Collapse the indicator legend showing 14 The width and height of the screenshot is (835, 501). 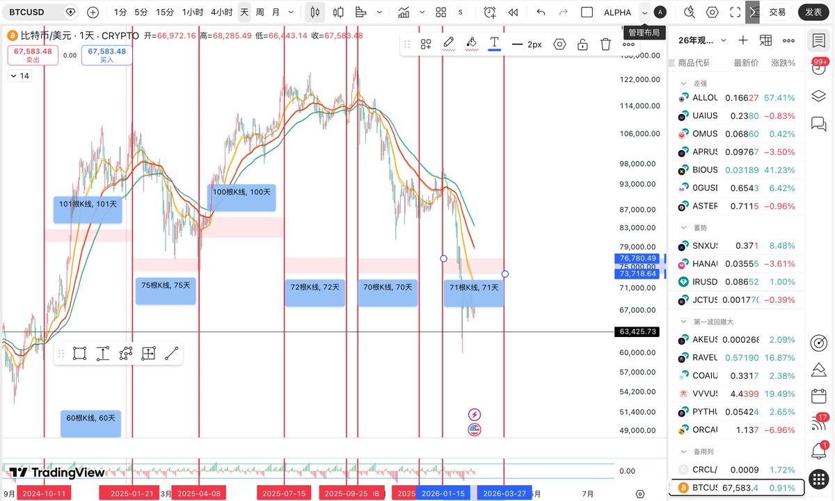pyautogui.click(x=19, y=76)
